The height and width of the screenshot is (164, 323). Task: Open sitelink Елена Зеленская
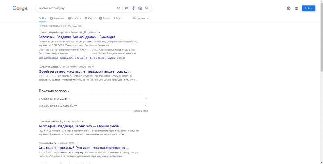(48, 58)
